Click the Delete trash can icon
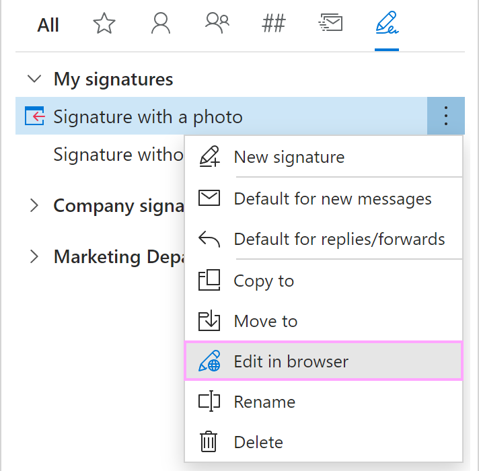 (x=209, y=441)
